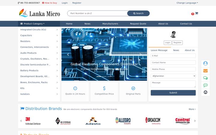Viewport: 216px width, 135px height.
Task: Open the Adesto brand logo
Action: pyautogui.click(x=93, y=121)
